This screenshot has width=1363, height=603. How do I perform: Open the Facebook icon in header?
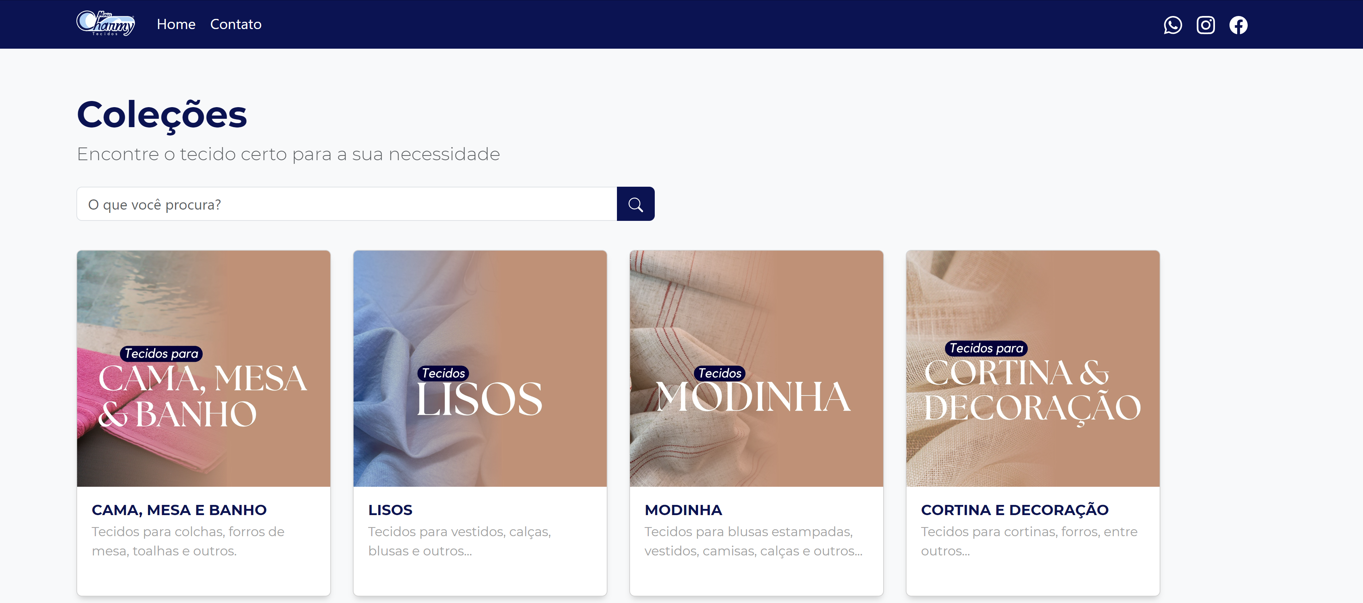click(x=1238, y=25)
